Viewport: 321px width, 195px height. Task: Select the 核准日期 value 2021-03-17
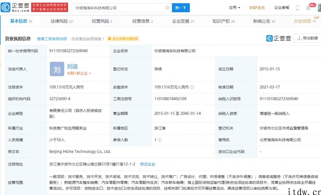click(x=270, y=87)
